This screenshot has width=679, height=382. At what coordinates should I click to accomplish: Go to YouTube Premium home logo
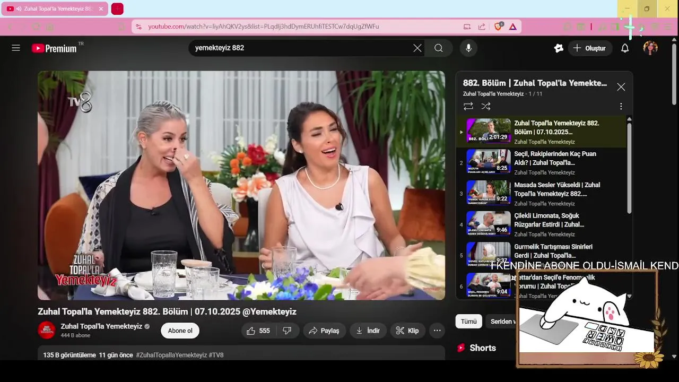click(55, 48)
